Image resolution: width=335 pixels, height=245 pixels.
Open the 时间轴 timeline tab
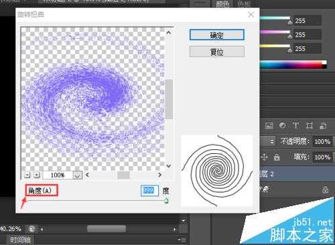click(x=20, y=240)
